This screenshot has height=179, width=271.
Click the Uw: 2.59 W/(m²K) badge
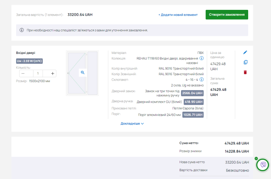pos(30,61)
